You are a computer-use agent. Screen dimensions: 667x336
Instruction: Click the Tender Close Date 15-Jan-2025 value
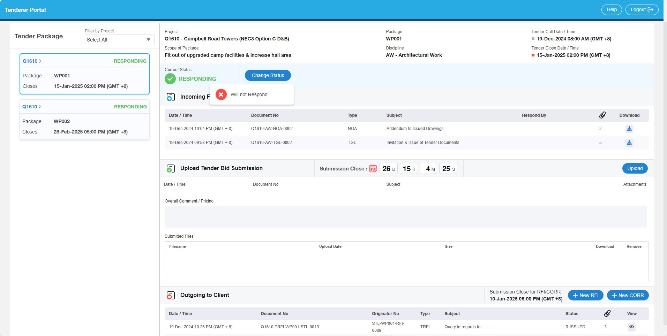[574, 55]
